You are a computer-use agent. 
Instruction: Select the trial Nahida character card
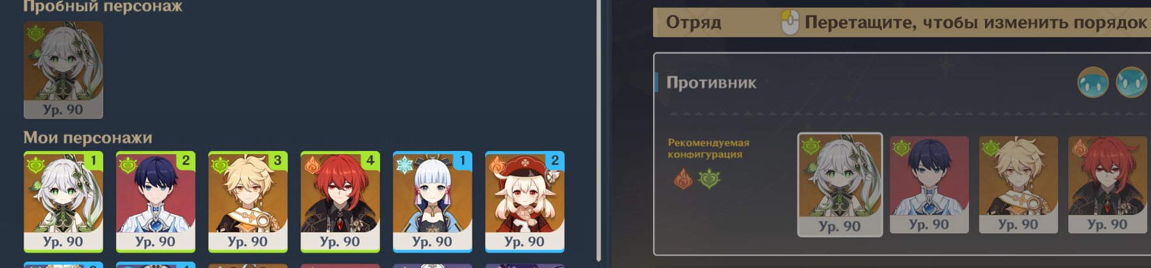(63, 70)
